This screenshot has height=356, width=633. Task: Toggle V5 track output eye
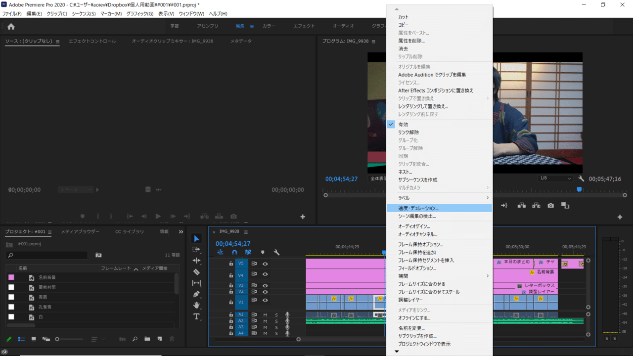coord(265,264)
